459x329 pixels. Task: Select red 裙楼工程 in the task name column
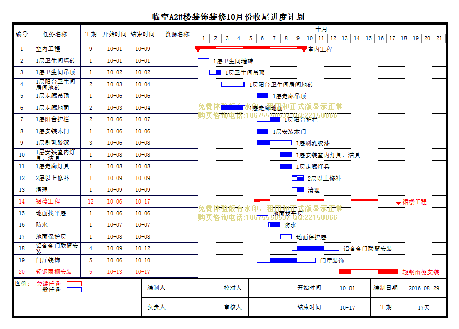point(48,201)
